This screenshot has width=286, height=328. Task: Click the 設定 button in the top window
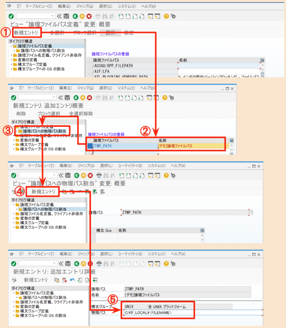point(129,33)
